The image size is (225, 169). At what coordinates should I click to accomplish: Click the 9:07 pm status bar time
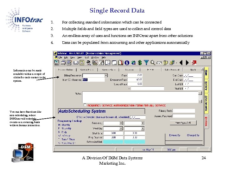click(171, 150)
